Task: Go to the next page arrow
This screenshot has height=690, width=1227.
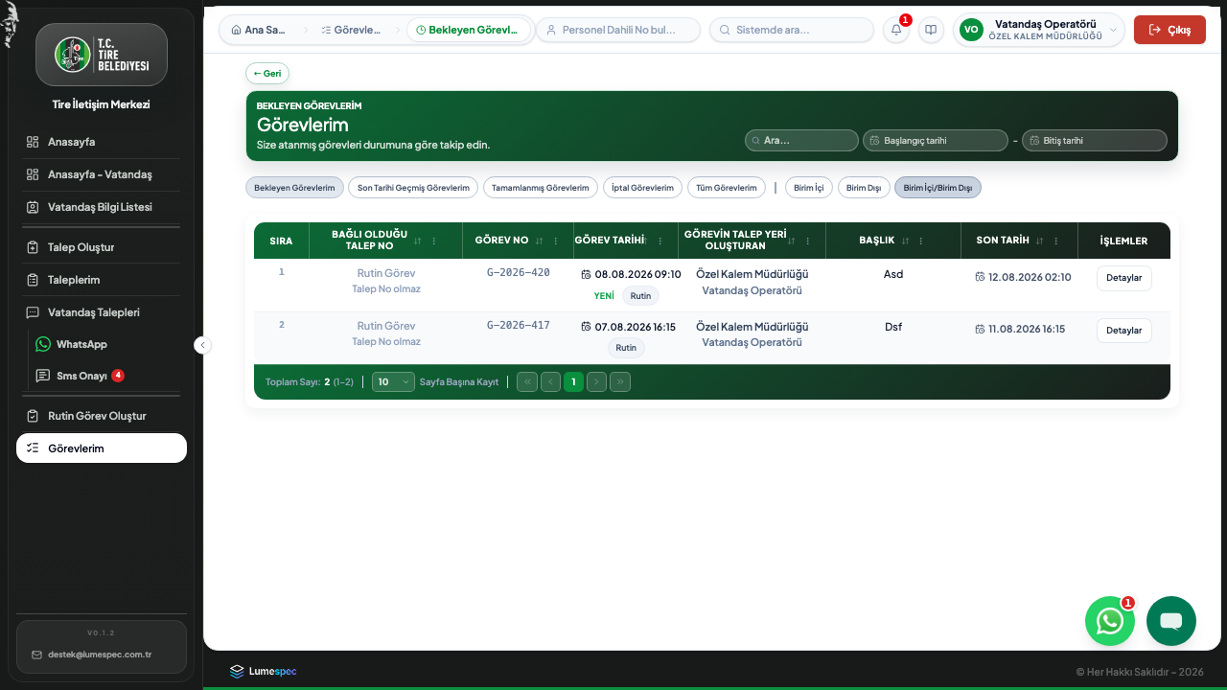Action: 596,381
